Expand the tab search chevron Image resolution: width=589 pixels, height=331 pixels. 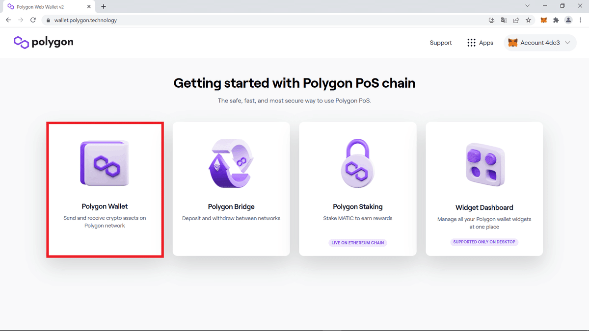point(528,6)
